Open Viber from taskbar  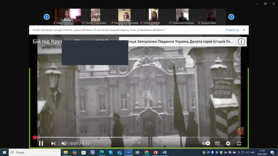click(x=92, y=152)
